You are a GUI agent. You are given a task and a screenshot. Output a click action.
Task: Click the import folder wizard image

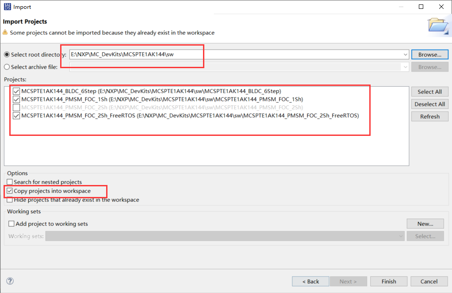438,26
